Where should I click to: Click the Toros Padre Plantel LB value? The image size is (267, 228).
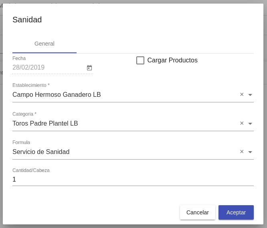pos(45,124)
